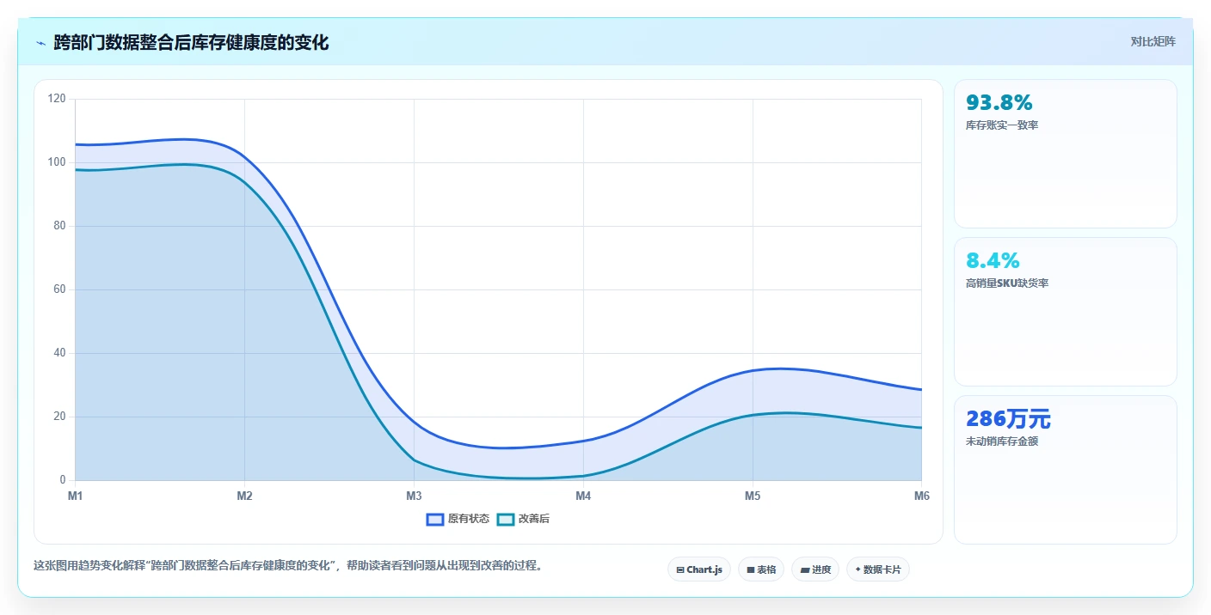Click the M3 x-axis label

tap(414, 496)
